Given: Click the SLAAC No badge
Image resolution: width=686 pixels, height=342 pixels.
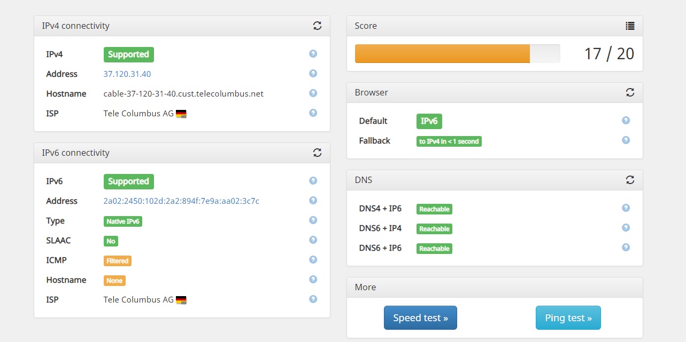Looking at the screenshot, I should (x=111, y=241).
